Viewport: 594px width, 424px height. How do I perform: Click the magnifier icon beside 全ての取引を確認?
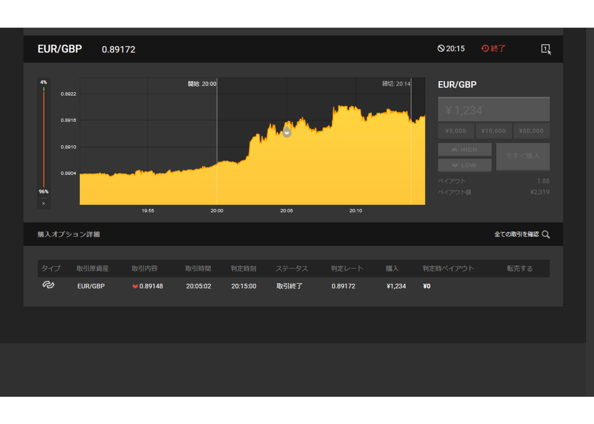545,234
